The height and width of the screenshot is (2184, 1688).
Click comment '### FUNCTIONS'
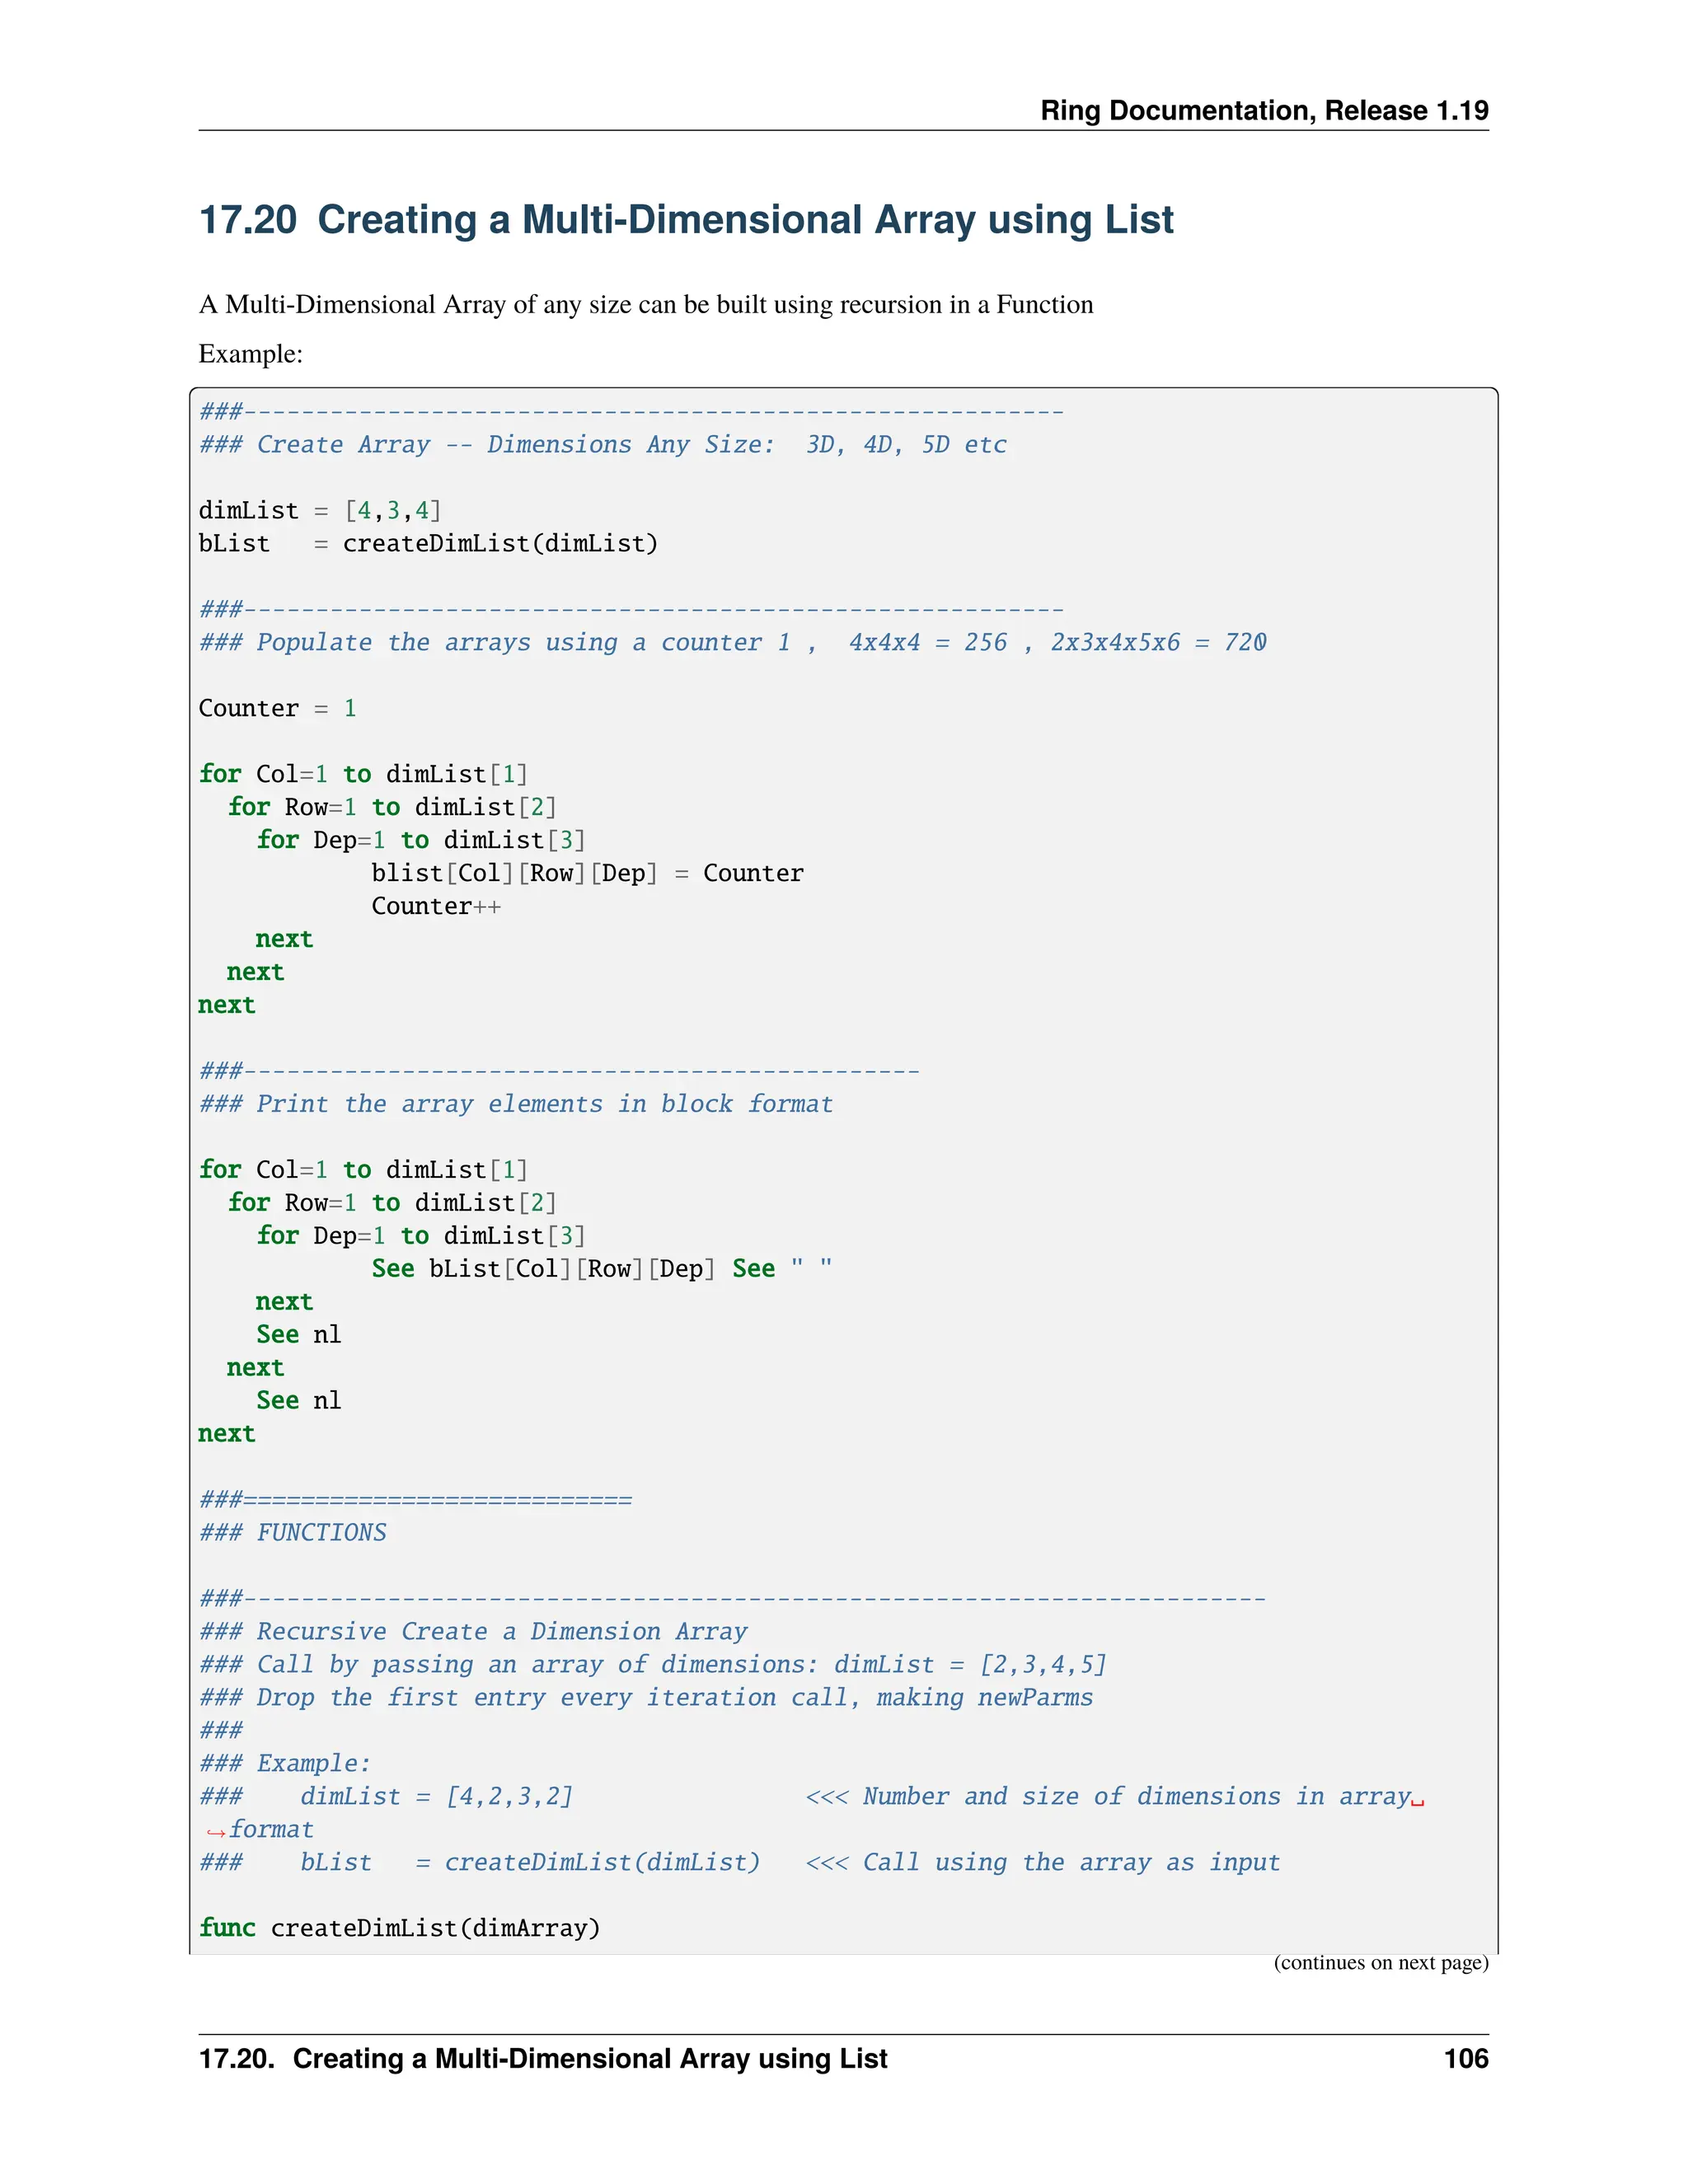293,1533
